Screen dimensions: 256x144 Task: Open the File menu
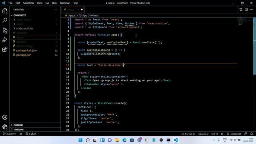[x=10, y=3]
